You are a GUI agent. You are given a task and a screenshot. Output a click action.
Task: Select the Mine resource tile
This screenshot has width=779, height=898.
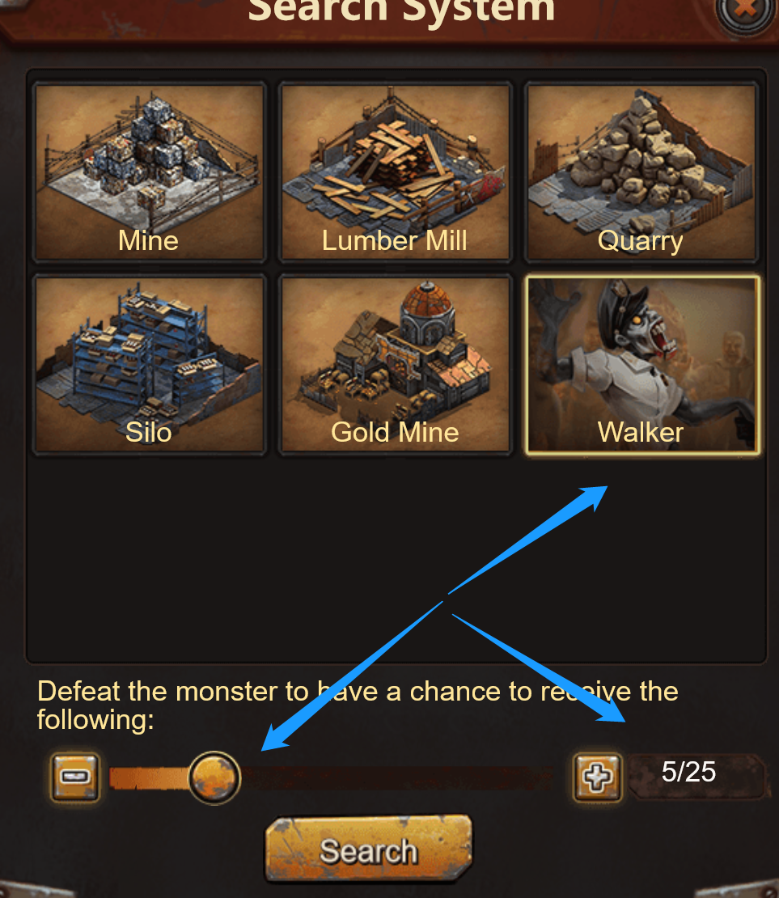(x=150, y=172)
